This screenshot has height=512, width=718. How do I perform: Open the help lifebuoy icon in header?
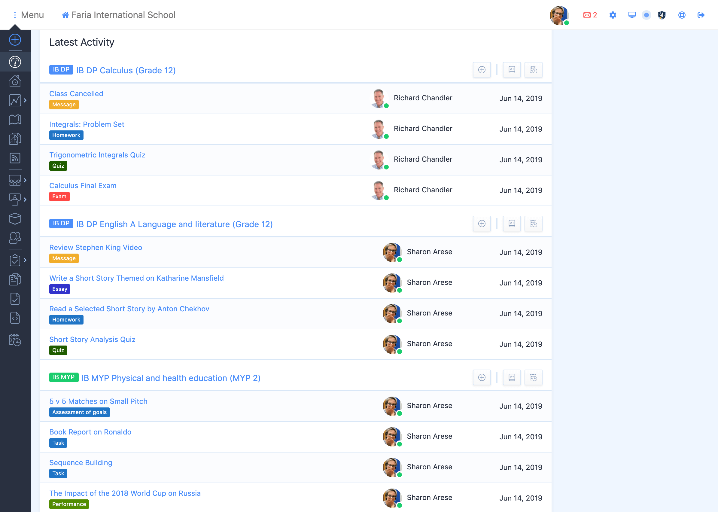pyautogui.click(x=681, y=15)
